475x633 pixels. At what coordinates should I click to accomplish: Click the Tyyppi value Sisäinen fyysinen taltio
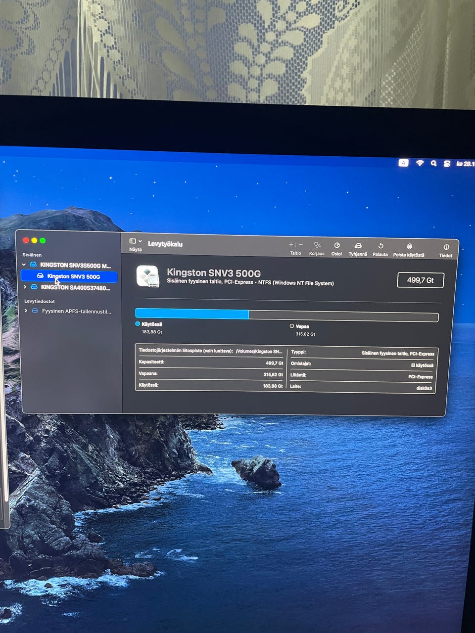pos(398,354)
